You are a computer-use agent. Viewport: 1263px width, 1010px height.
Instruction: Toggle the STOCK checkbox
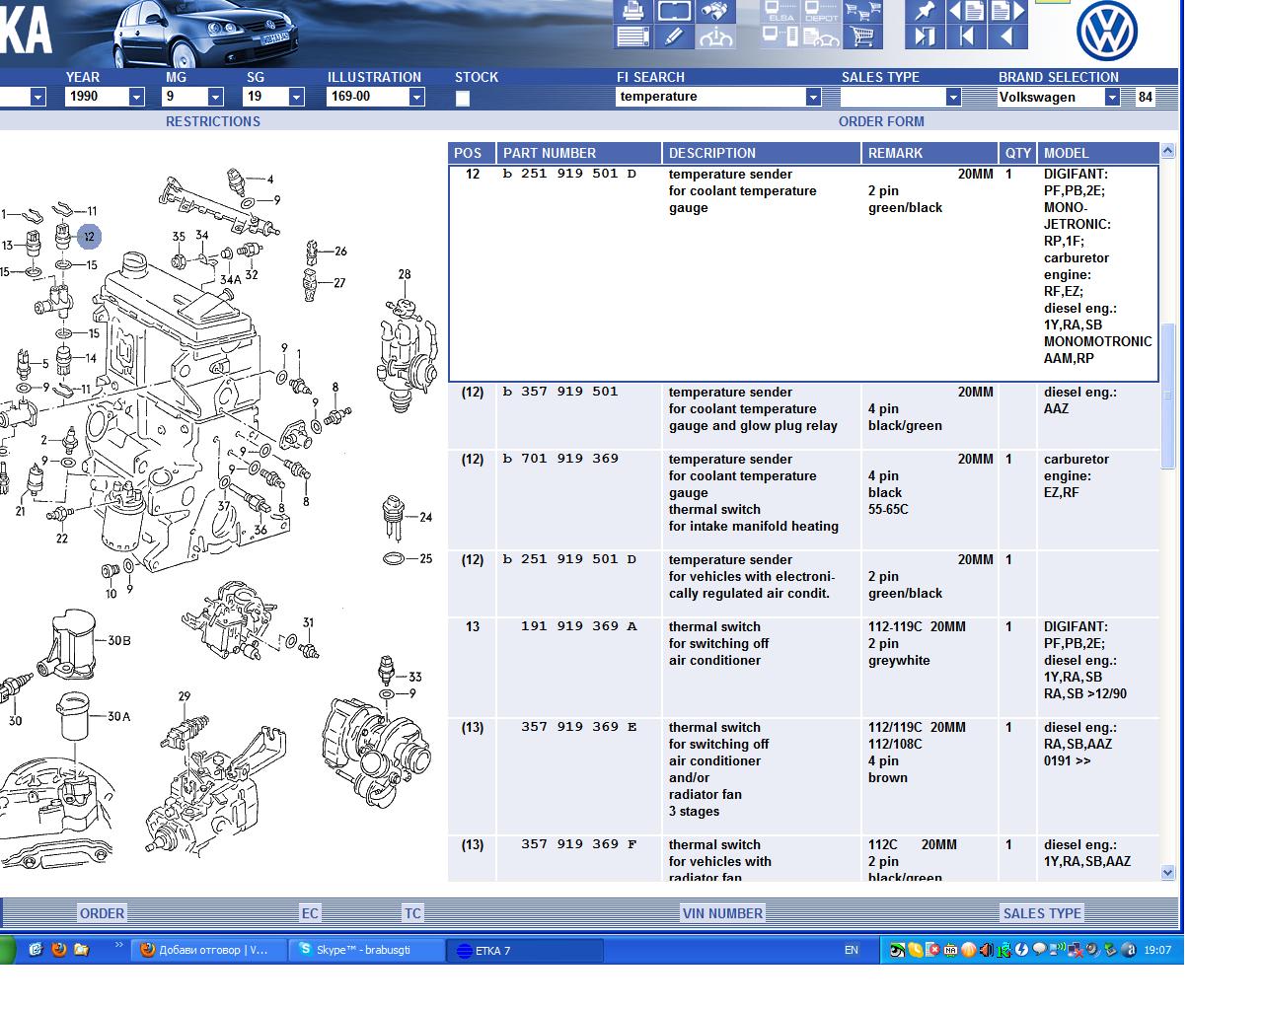[x=463, y=98]
